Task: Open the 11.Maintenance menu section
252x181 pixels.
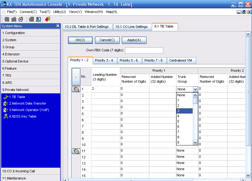Action: pos(31,178)
